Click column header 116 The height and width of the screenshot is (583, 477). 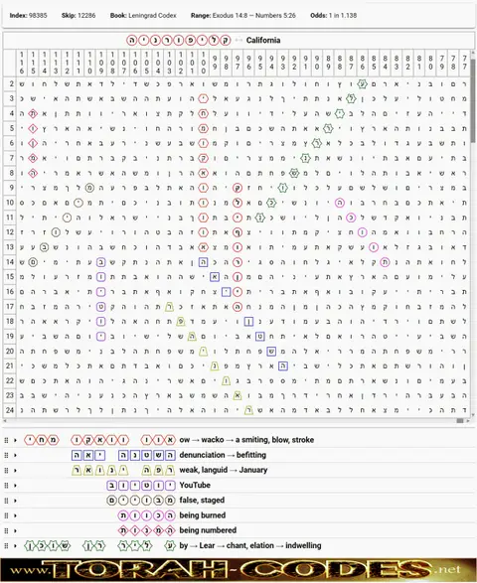click(22, 63)
